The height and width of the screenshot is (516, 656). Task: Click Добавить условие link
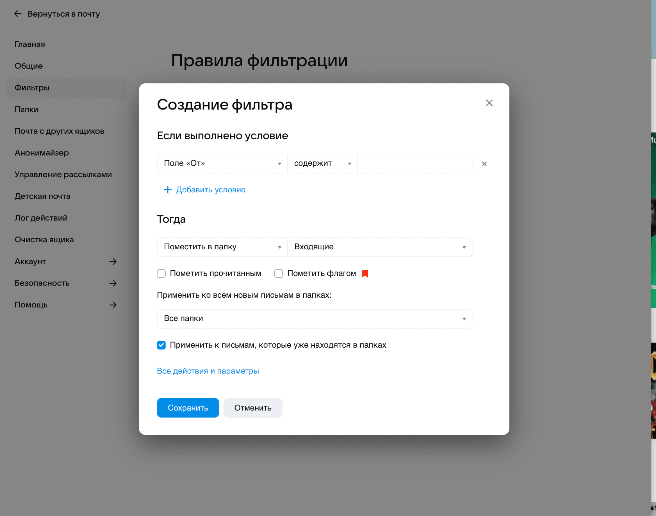click(x=211, y=190)
